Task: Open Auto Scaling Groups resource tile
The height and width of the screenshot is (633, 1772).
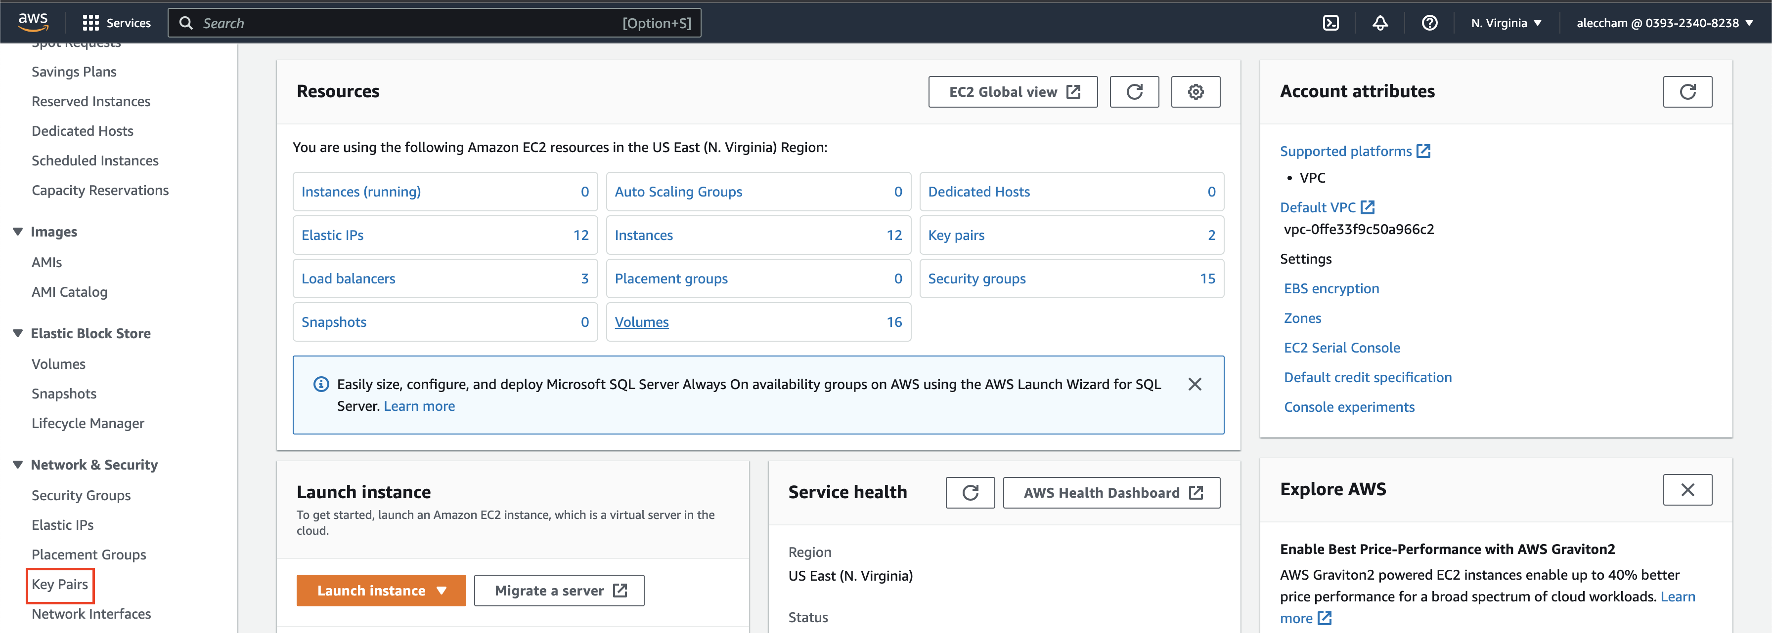Action: tap(758, 192)
